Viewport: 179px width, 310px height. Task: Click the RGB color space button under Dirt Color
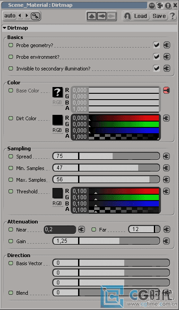coord(57,130)
